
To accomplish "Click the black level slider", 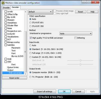I will 80,60.
